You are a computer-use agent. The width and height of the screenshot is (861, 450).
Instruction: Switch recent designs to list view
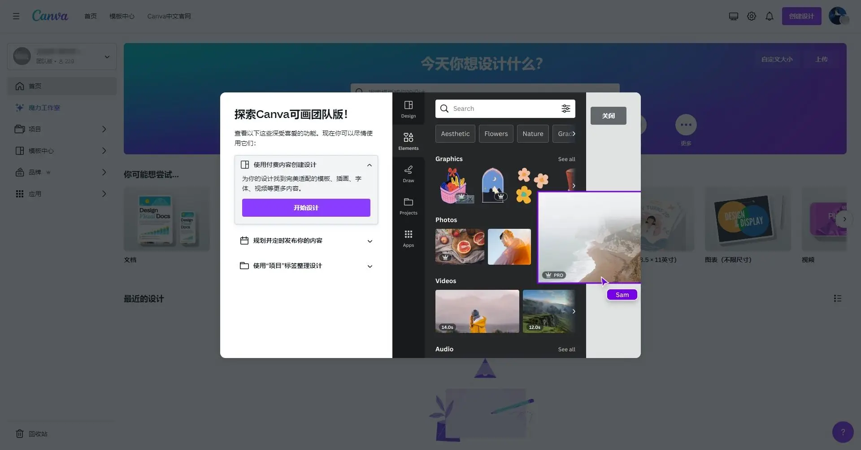pos(838,298)
